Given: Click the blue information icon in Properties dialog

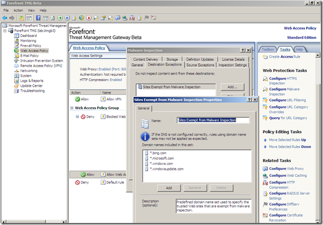Looking at the screenshot, I should tap(145, 136).
